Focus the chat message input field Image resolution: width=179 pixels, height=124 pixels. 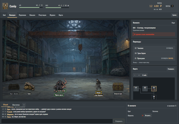tap(57, 121)
